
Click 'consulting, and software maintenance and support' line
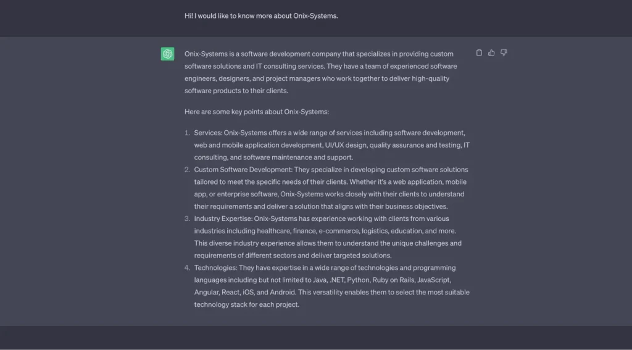pos(273,157)
